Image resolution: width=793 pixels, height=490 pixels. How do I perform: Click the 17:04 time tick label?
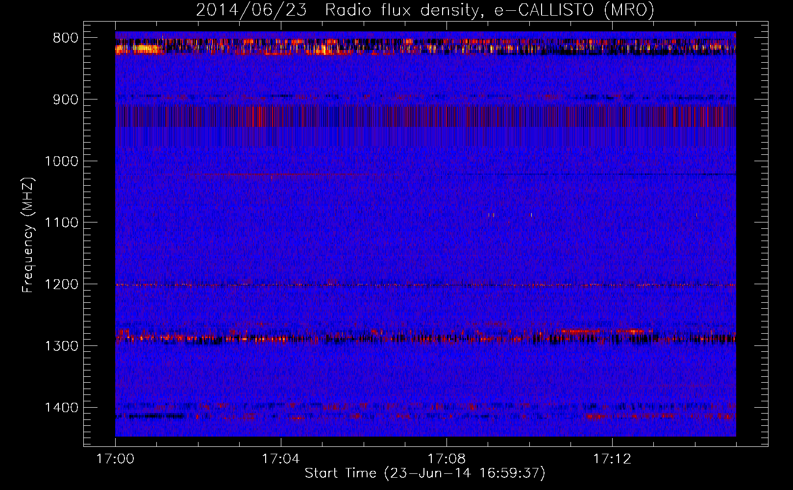tap(281, 459)
